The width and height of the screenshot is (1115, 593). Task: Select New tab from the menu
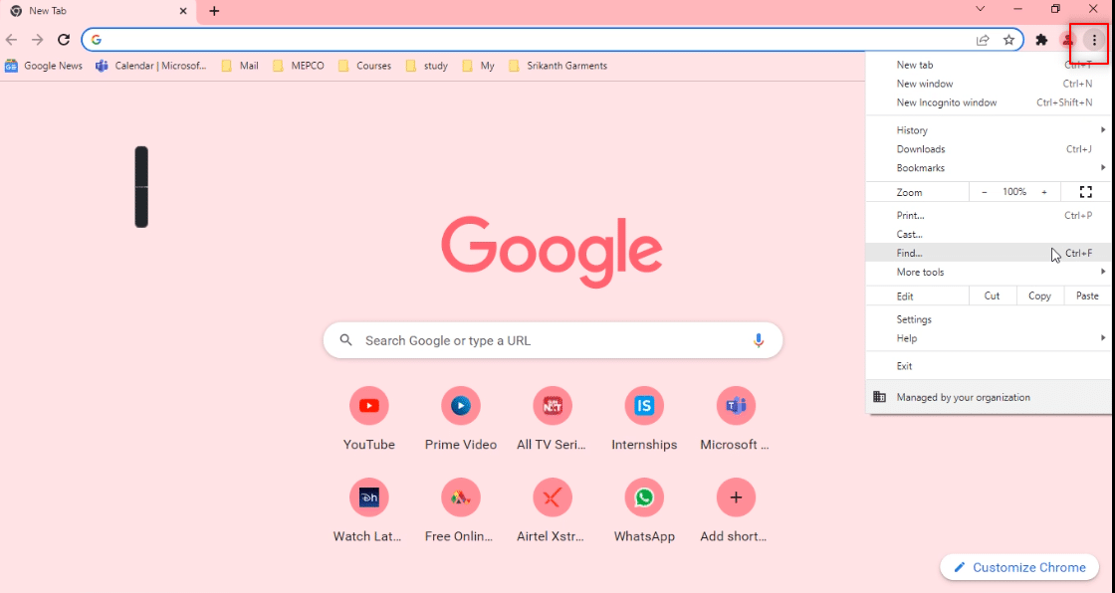point(989,65)
